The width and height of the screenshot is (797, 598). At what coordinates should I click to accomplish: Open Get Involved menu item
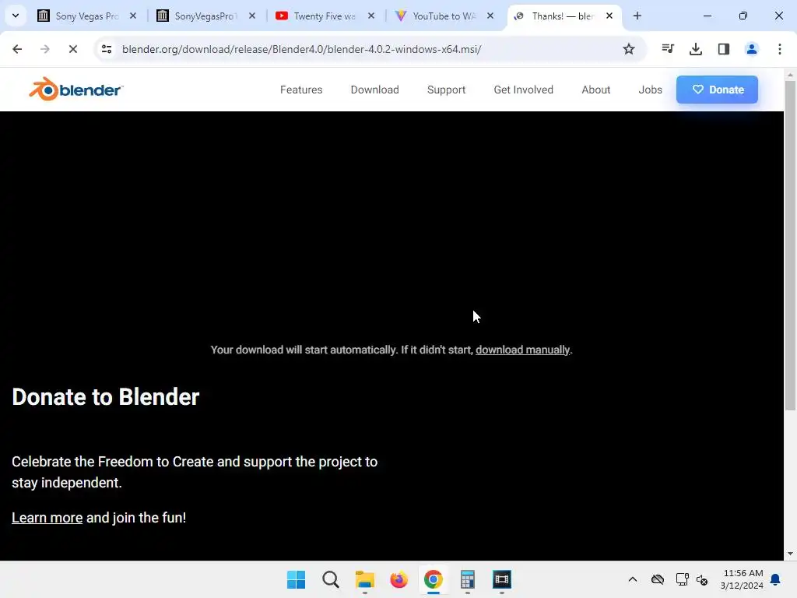(x=524, y=90)
